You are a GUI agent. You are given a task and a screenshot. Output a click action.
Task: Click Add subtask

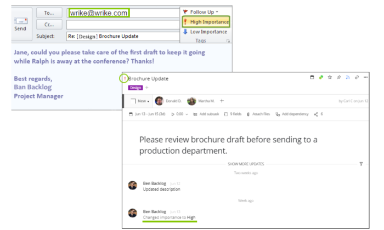[x=206, y=114]
